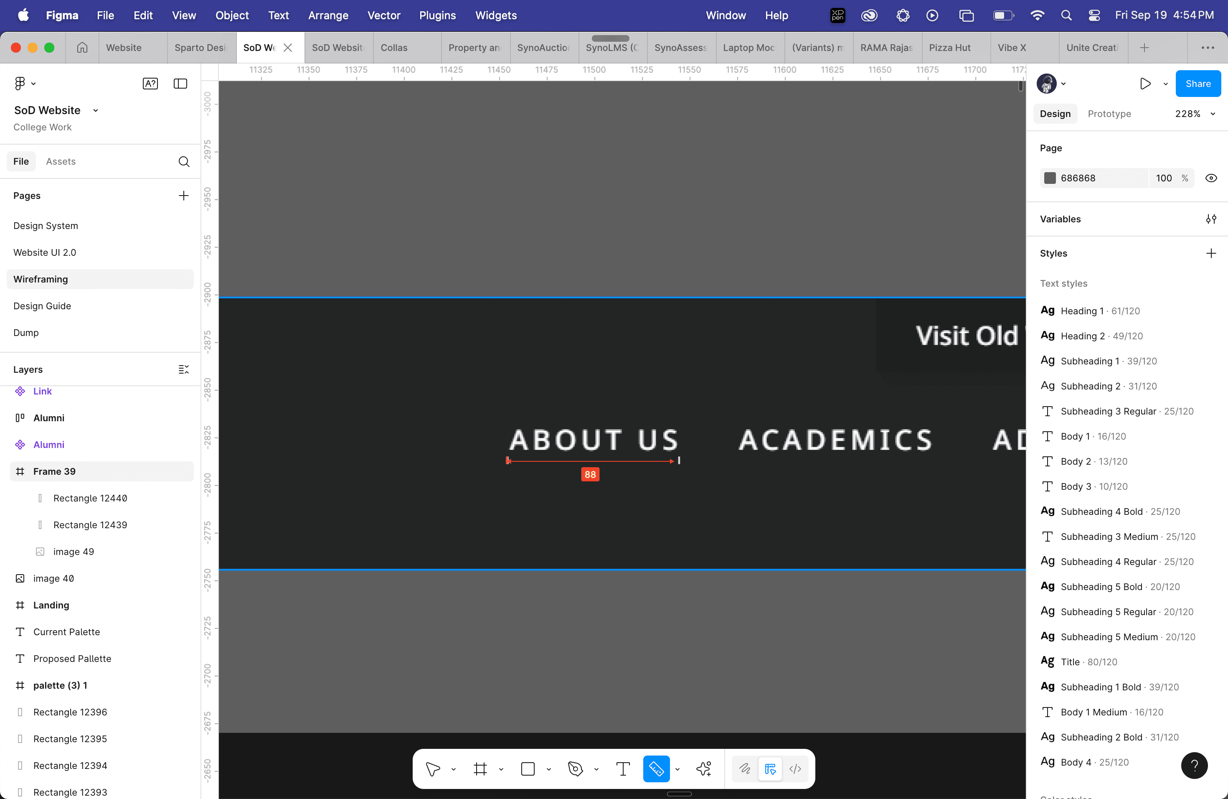The width and height of the screenshot is (1228, 799).
Task: Open the Plugins menu
Action: 437,15
